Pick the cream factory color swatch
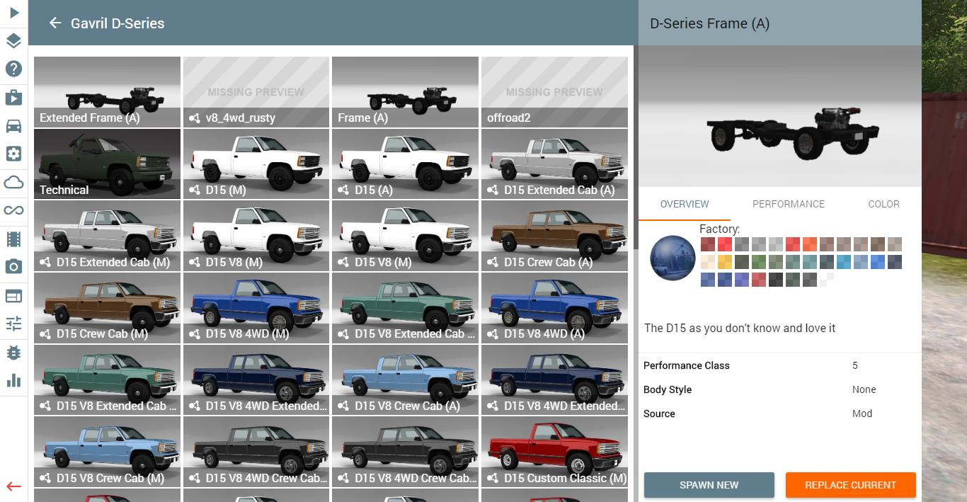This screenshot has width=967, height=502. (708, 262)
